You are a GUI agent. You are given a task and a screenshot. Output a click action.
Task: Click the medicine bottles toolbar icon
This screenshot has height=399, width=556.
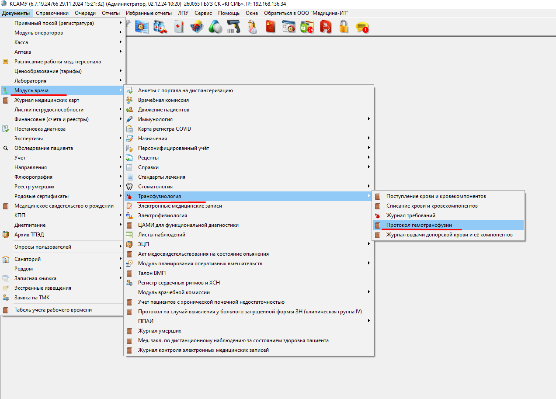(160, 28)
